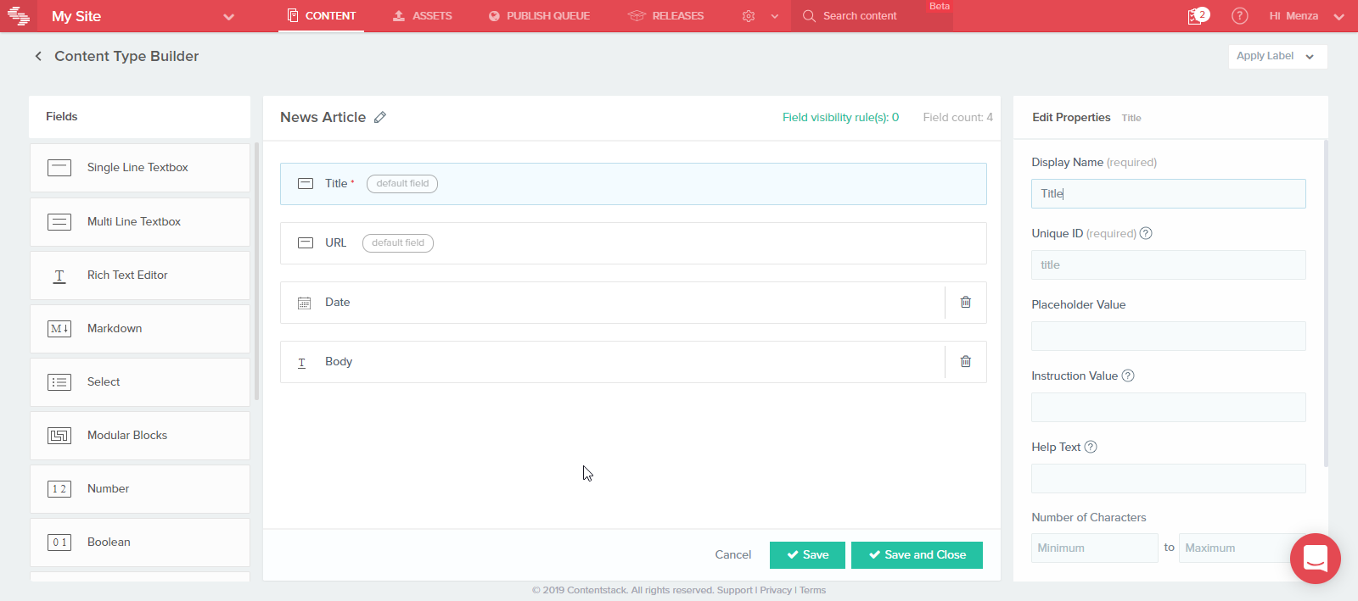Open the chat support bubble
1358x601 pixels.
coord(1315,558)
